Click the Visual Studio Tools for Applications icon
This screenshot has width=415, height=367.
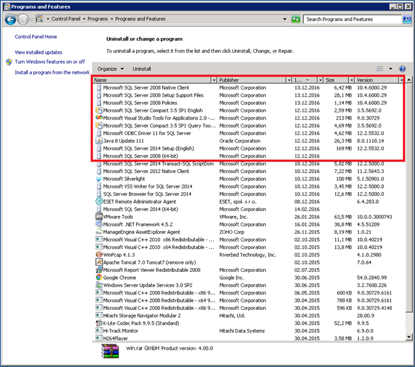pyautogui.click(x=99, y=118)
